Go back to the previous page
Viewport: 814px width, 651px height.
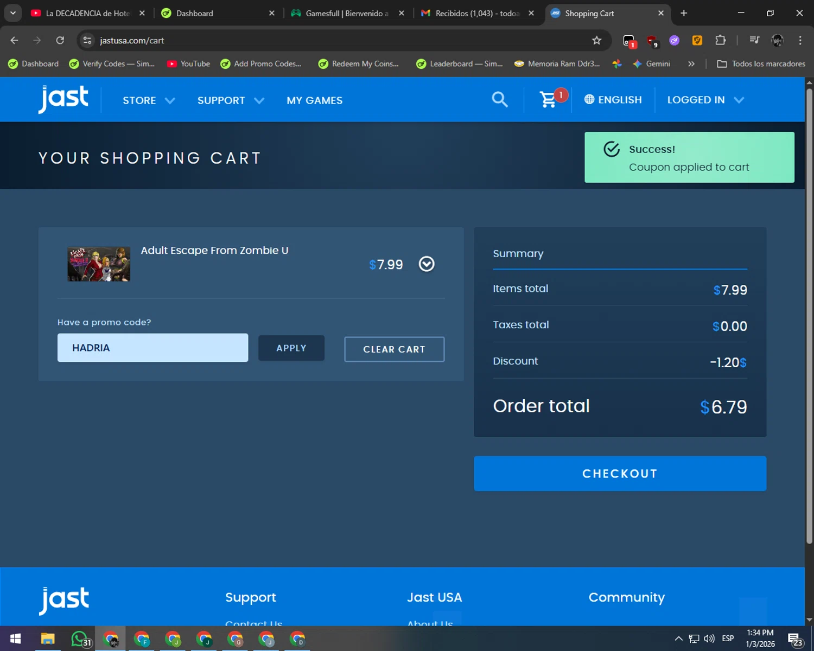[15, 40]
